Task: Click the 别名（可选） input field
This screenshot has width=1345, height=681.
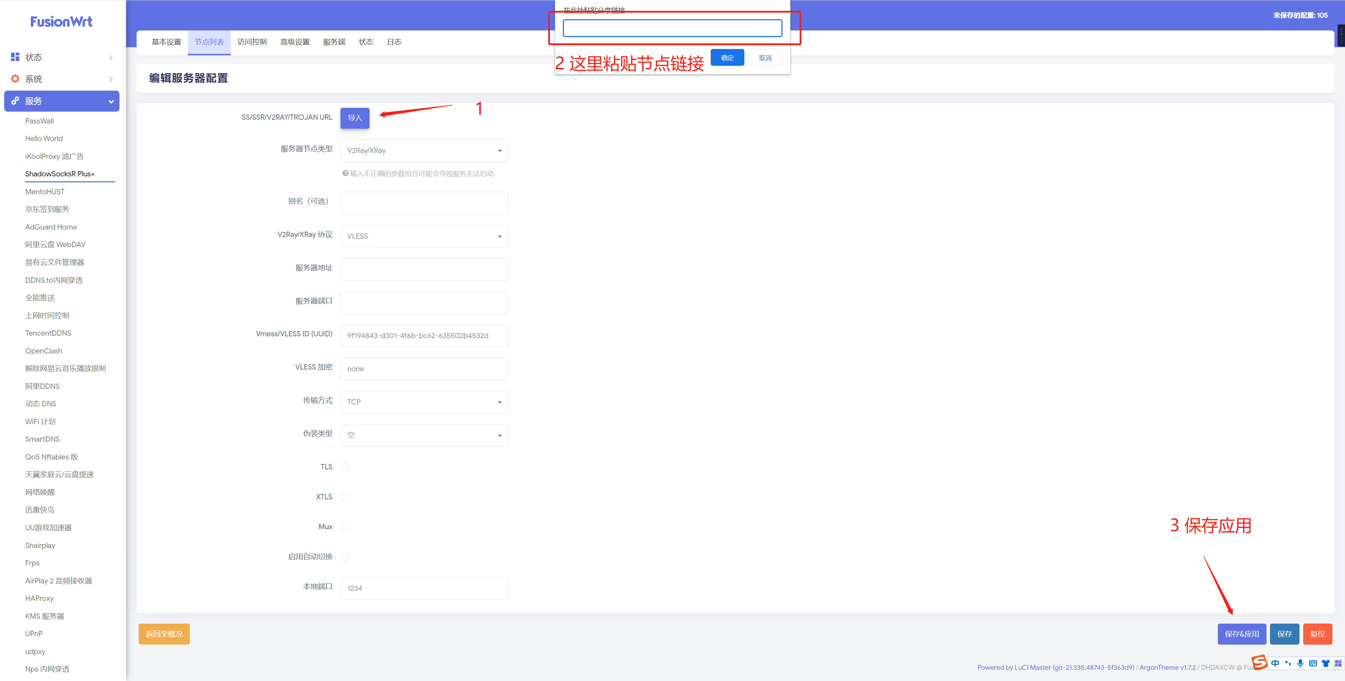Action: point(424,203)
